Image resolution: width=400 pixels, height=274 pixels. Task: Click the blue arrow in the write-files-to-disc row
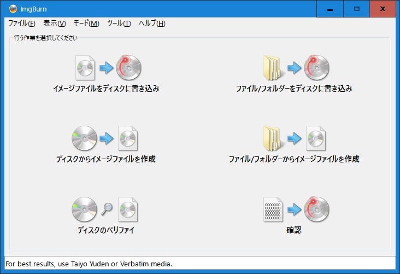pos(295,68)
